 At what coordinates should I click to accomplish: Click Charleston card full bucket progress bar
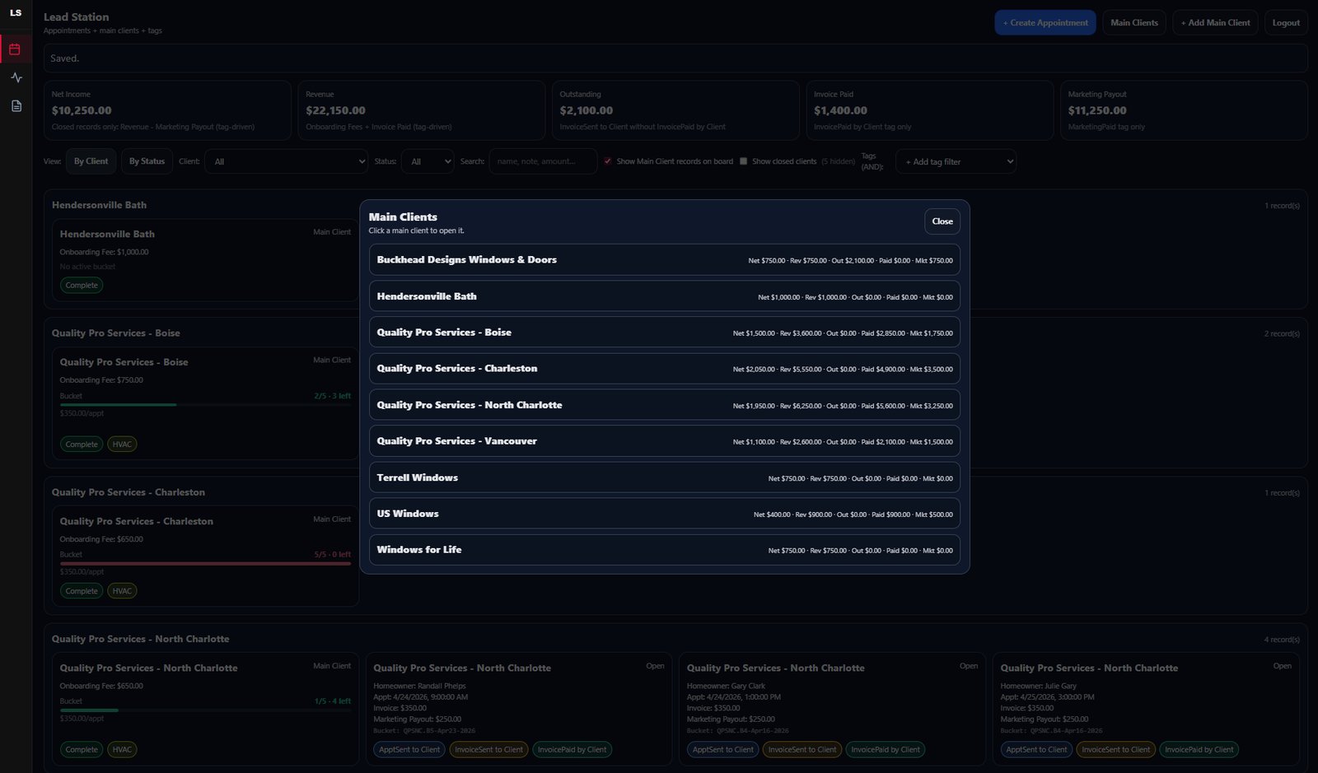click(x=205, y=564)
